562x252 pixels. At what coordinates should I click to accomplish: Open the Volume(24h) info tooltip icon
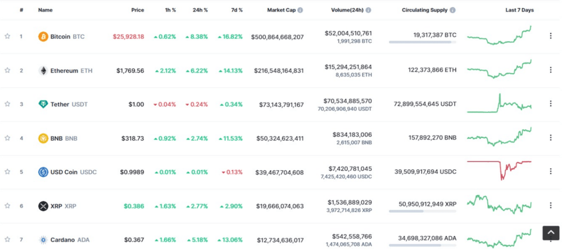pos(368,10)
